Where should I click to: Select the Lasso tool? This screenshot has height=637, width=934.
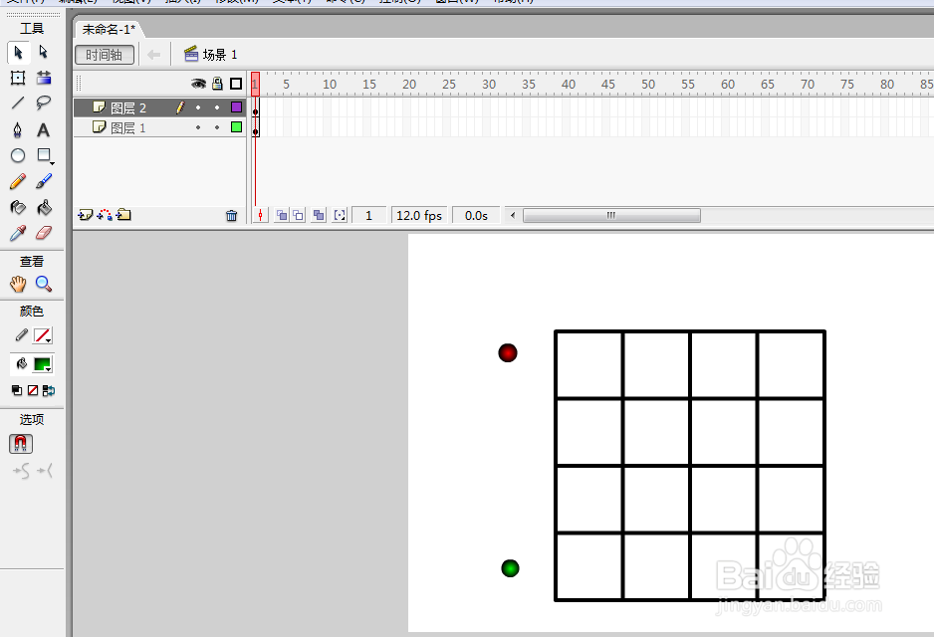pyautogui.click(x=44, y=103)
